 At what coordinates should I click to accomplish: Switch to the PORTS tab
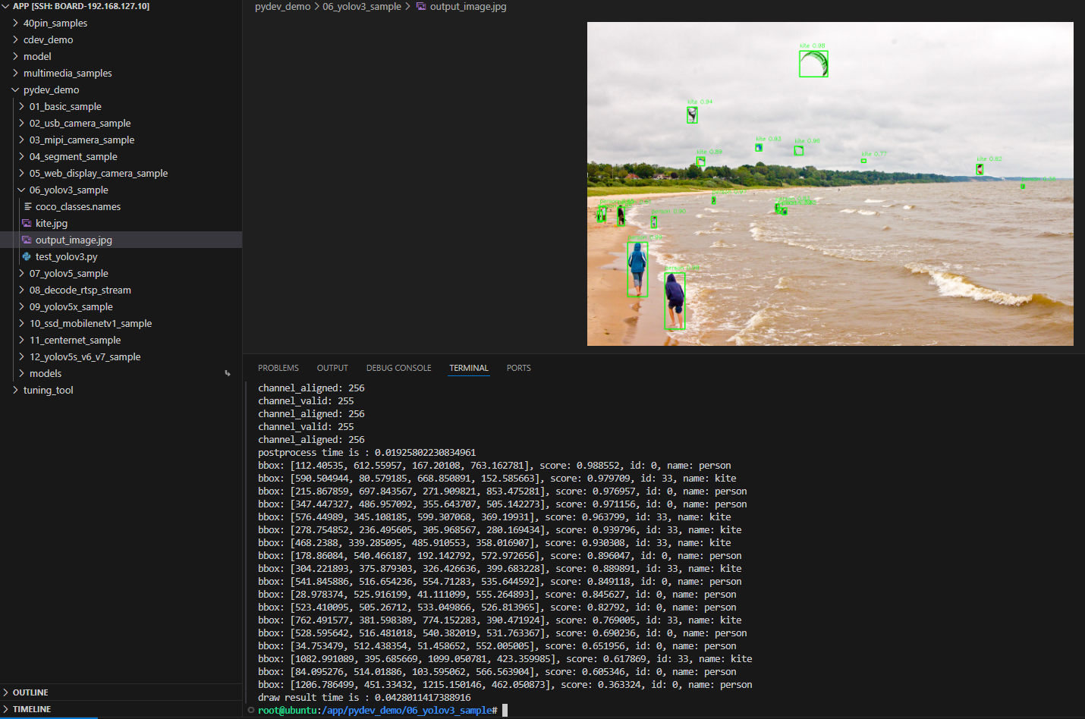tap(518, 368)
